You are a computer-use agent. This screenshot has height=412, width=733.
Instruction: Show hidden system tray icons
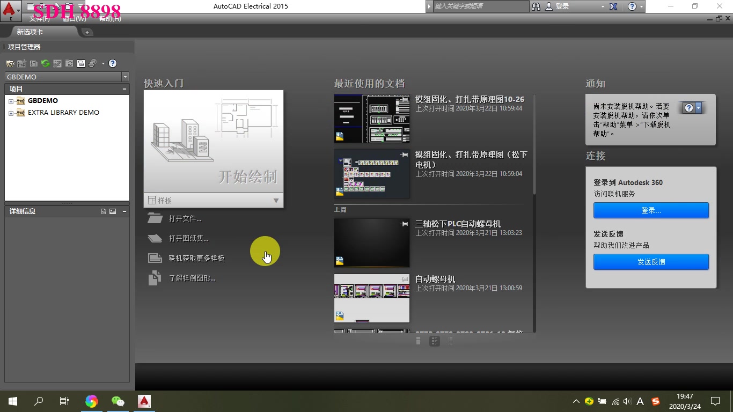[x=576, y=401]
